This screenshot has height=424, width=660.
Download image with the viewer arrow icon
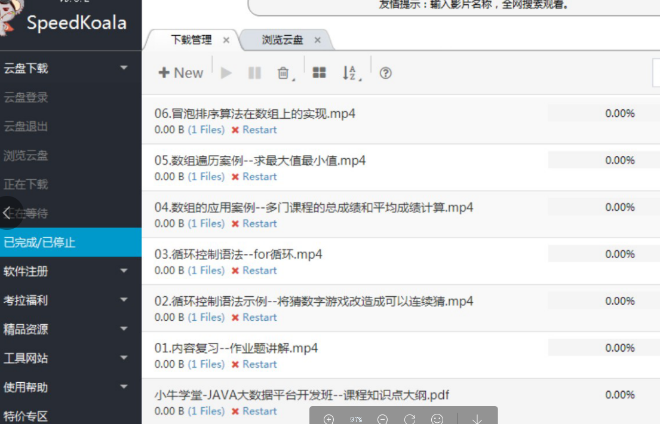point(477,419)
